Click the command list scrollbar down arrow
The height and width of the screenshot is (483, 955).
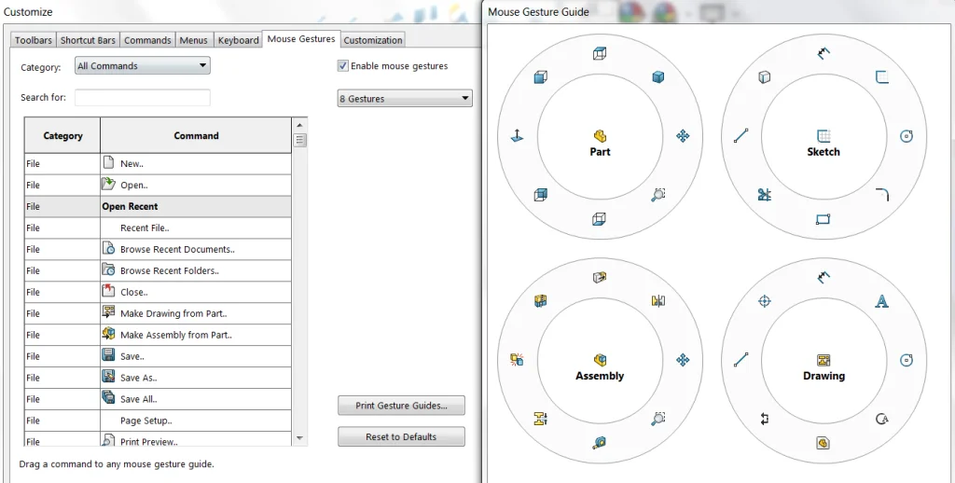pos(299,438)
